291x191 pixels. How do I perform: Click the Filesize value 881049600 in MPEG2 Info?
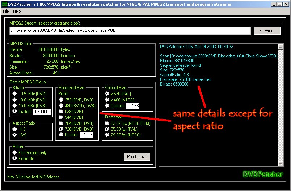49,49
